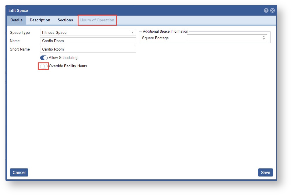The height and width of the screenshot is (195, 291).
Task: Disable the Allow Scheduling toggle
Action: coord(44,58)
